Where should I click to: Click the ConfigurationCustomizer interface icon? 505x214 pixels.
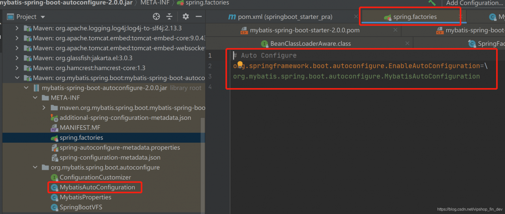pyautogui.click(x=54, y=177)
